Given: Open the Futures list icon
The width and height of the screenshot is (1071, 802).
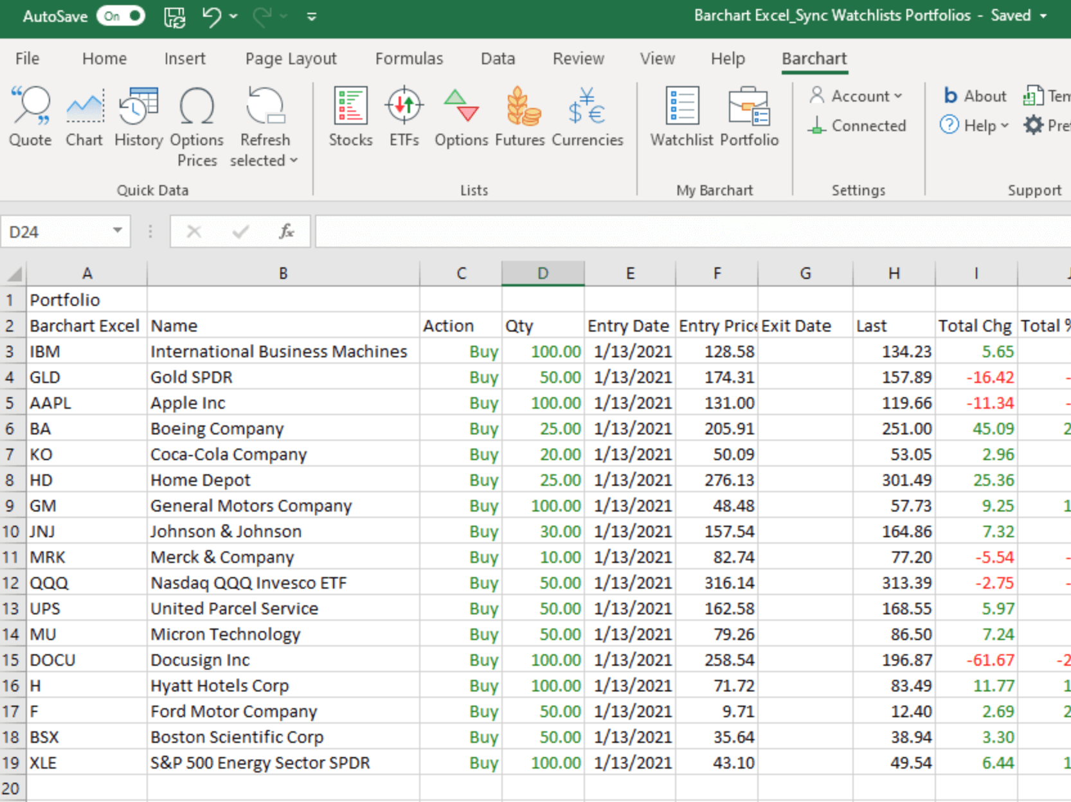Looking at the screenshot, I should 520,117.
